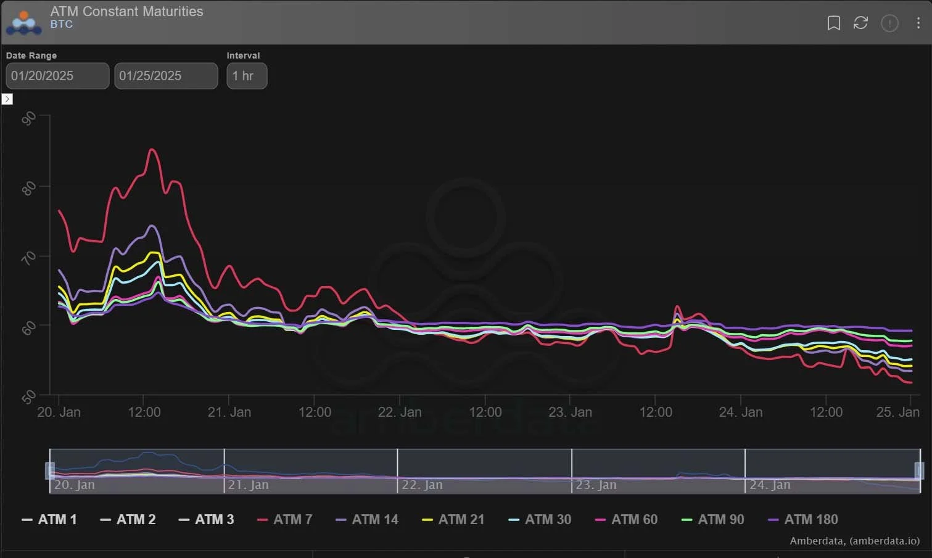Screen dimensions: 932x558
Task: Click the ATM Constant Maturities title
Action: 126,11
